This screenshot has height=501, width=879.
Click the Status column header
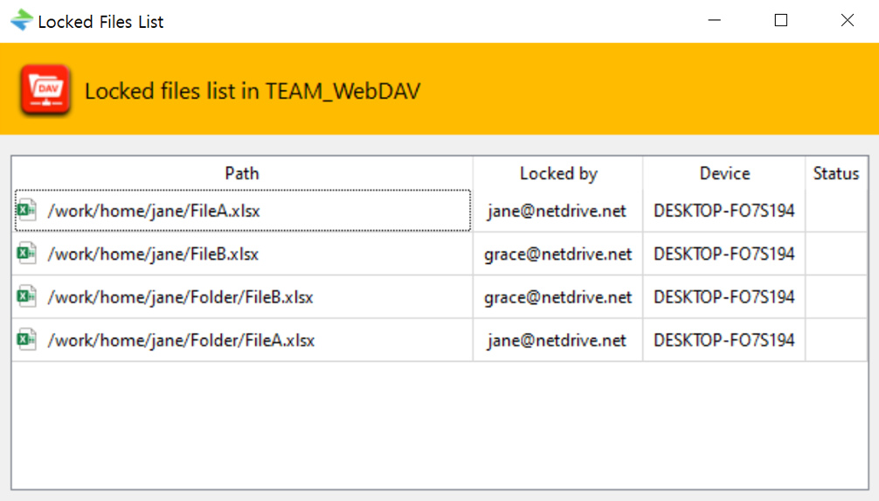[x=835, y=173]
